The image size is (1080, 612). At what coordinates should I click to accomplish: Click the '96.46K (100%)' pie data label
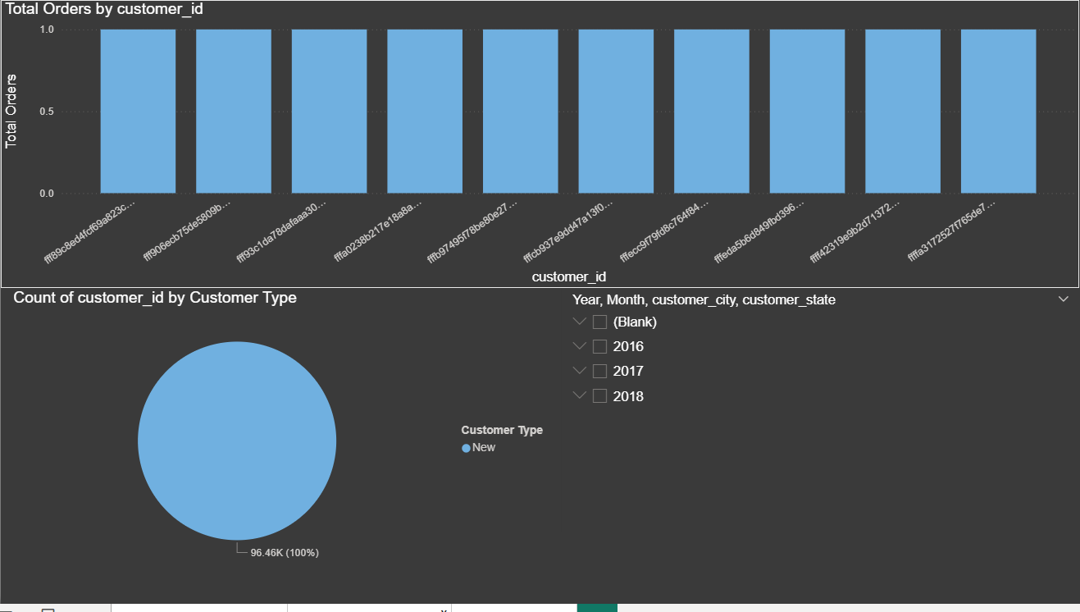coord(285,553)
